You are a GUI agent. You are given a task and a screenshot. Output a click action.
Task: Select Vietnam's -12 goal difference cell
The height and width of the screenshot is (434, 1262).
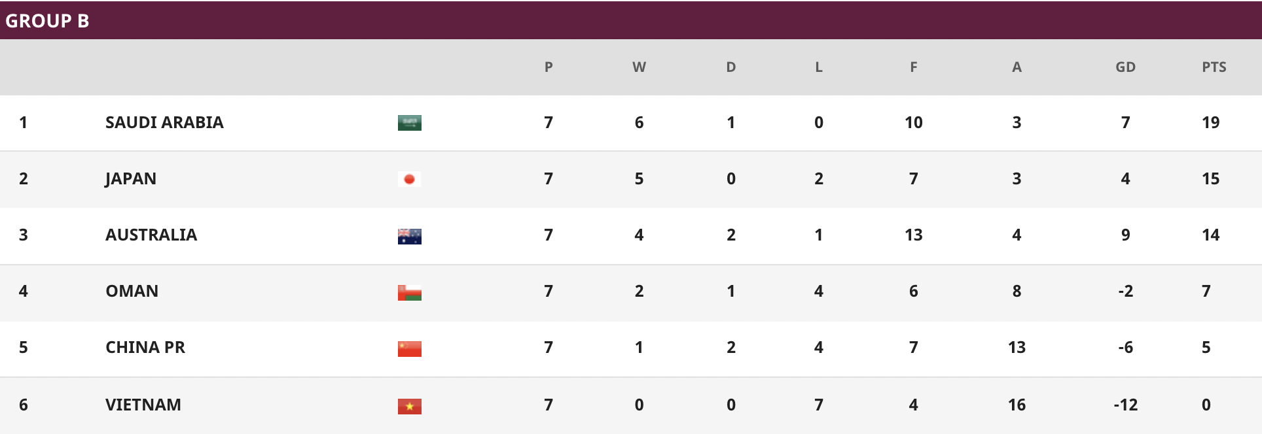(x=1126, y=405)
